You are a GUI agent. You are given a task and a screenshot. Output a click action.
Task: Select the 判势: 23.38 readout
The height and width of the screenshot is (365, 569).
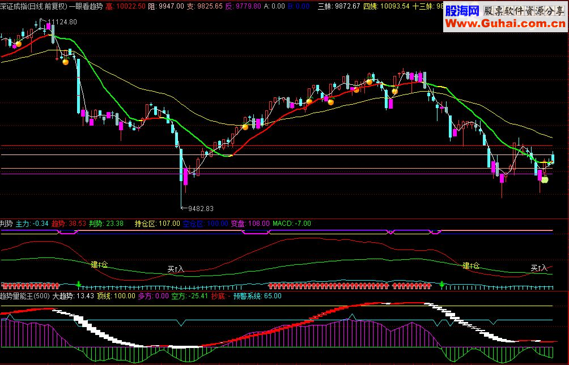[107, 224]
